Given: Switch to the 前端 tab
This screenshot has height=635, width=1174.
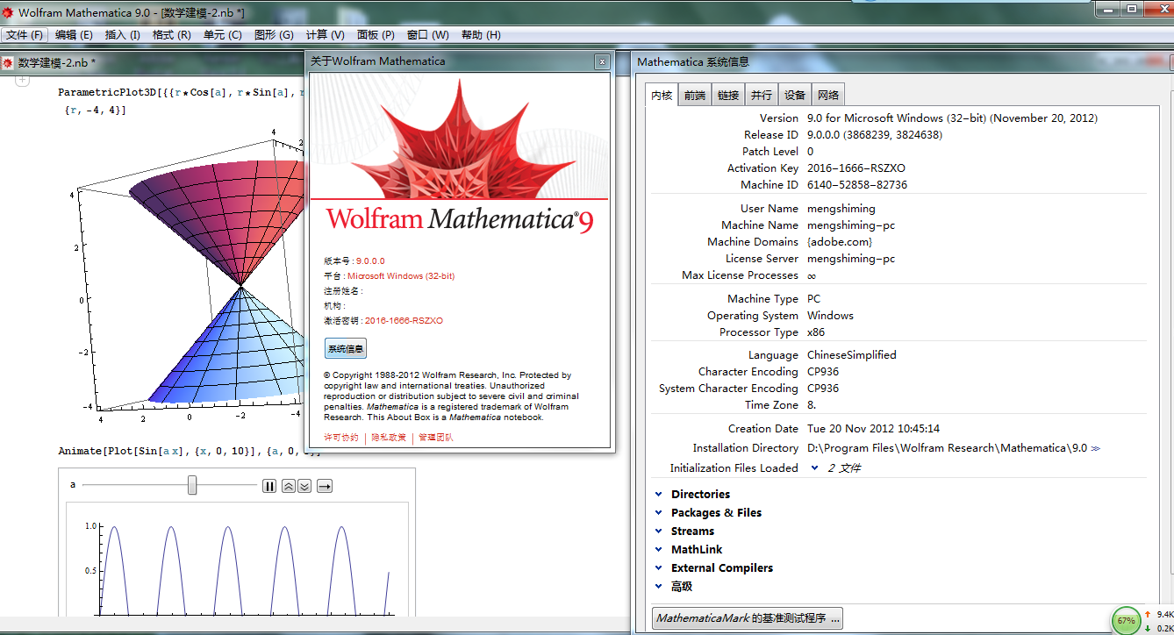Looking at the screenshot, I should click(x=695, y=96).
